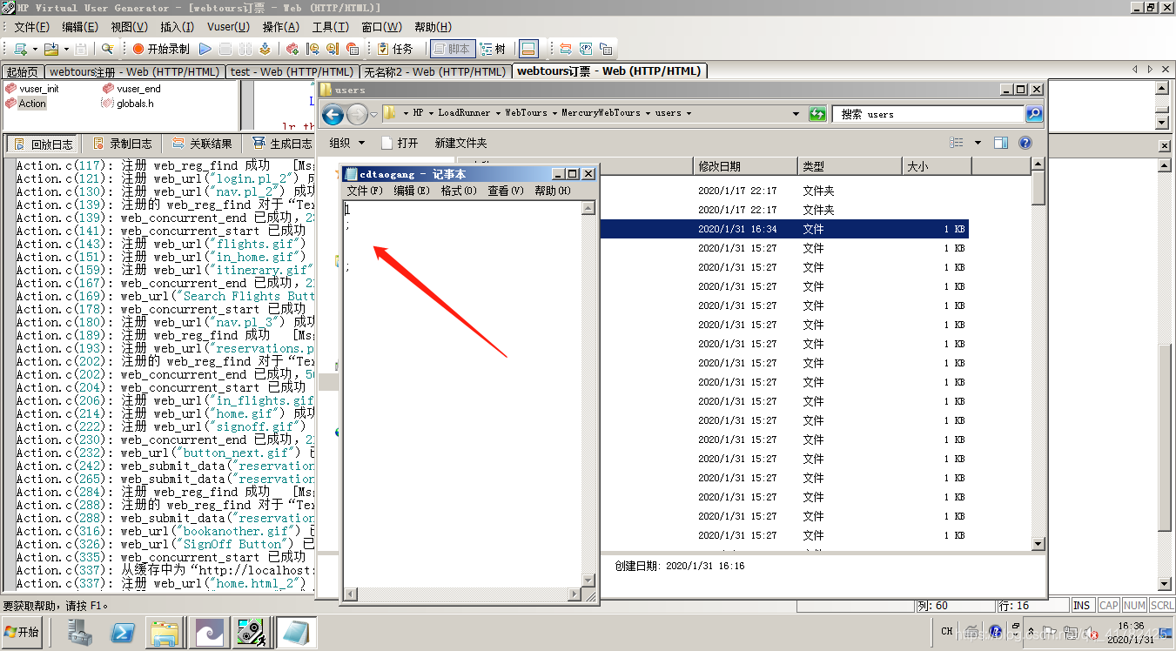Click the Pause replay icon
Image resolution: width=1176 pixels, height=651 pixels.
click(x=245, y=49)
